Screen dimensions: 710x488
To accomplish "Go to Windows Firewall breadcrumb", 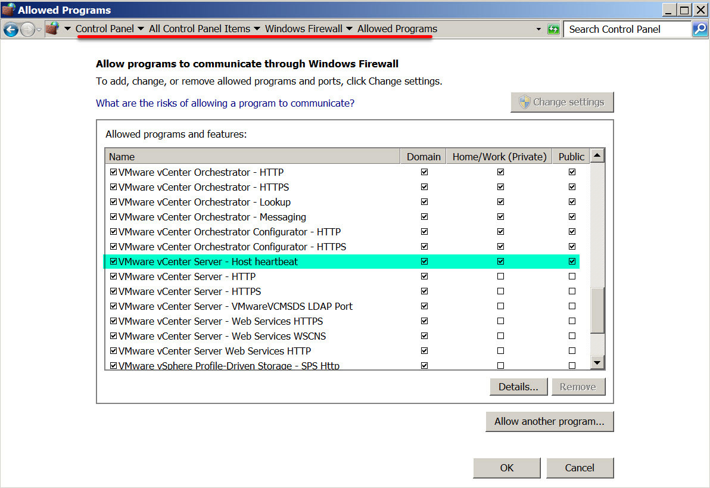I will (x=303, y=29).
